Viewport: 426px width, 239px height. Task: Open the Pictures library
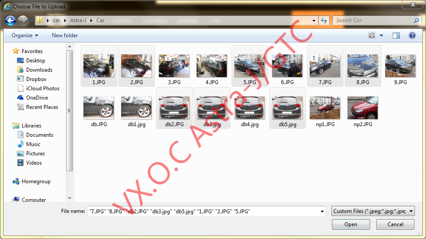[x=31, y=154]
